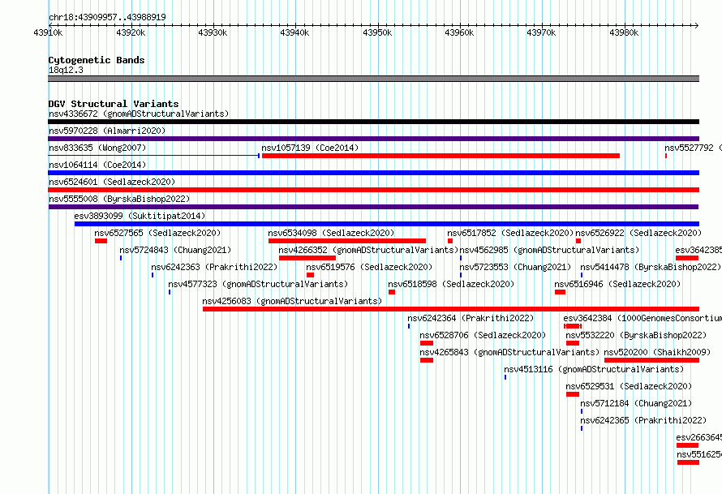Open nsv6534098 (Sedlazeck2020) variant label
722x494 pixels.
[x=331, y=233]
